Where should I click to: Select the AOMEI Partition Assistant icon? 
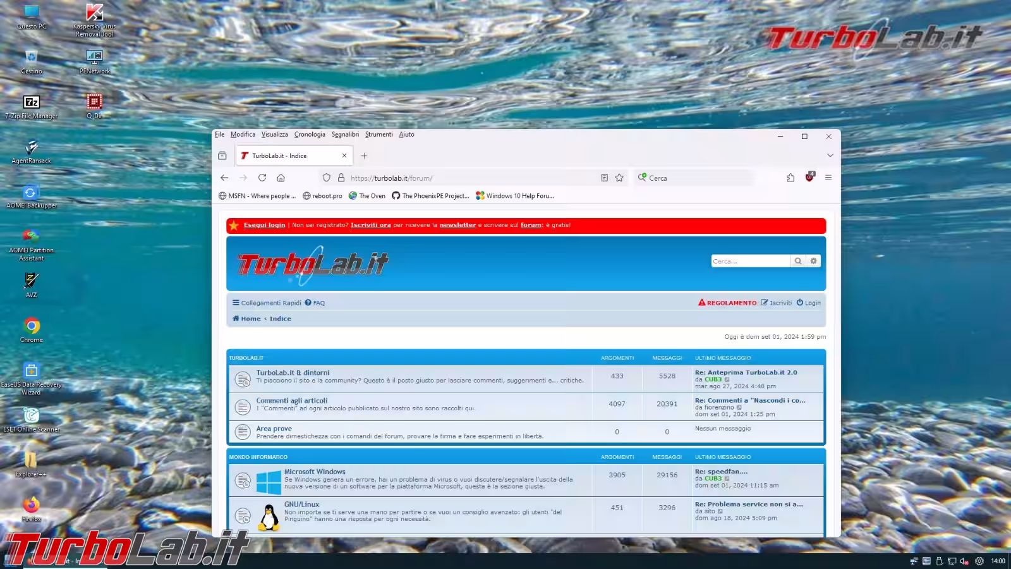click(x=31, y=245)
